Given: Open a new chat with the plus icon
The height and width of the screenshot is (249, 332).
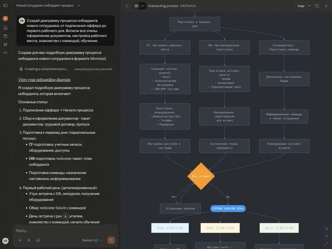Looking at the screenshot, I should (x=5, y=18).
